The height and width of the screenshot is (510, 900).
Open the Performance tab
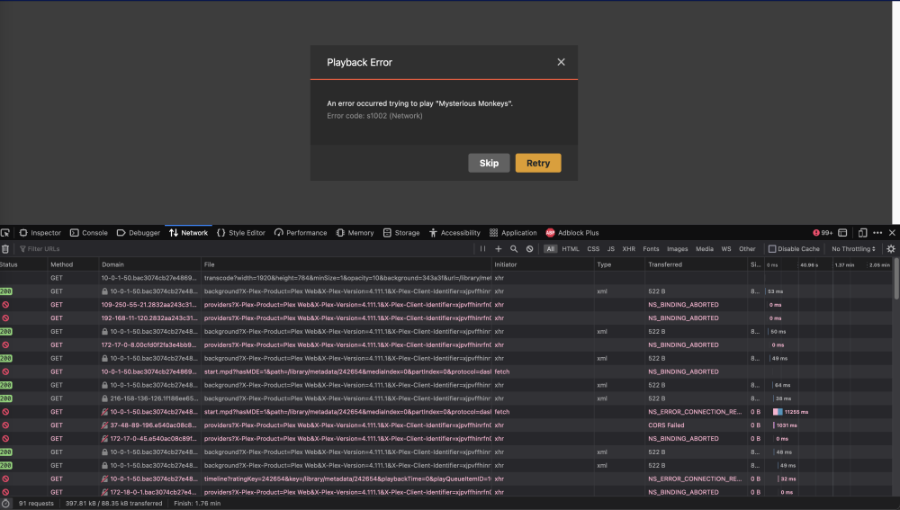pyautogui.click(x=301, y=233)
